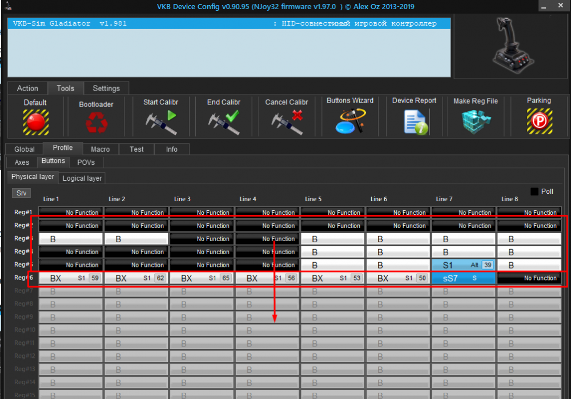The height and width of the screenshot is (399, 571).
Task: Click Reg#3 Line 2 B cell
Action: tap(136, 239)
